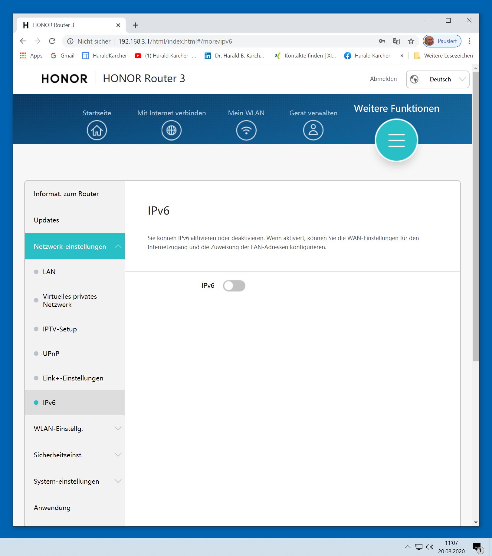
Task: Click the Abmelden logout link
Action: tap(383, 79)
